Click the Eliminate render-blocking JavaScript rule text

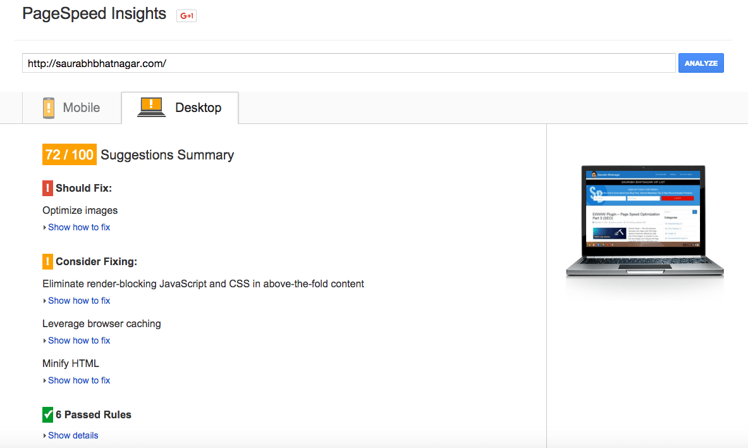(x=203, y=284)
